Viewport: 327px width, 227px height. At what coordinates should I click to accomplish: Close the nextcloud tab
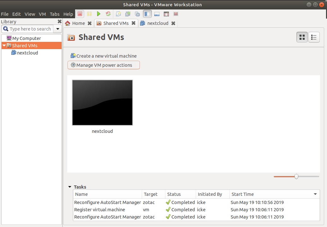click(x=173, y=23)
